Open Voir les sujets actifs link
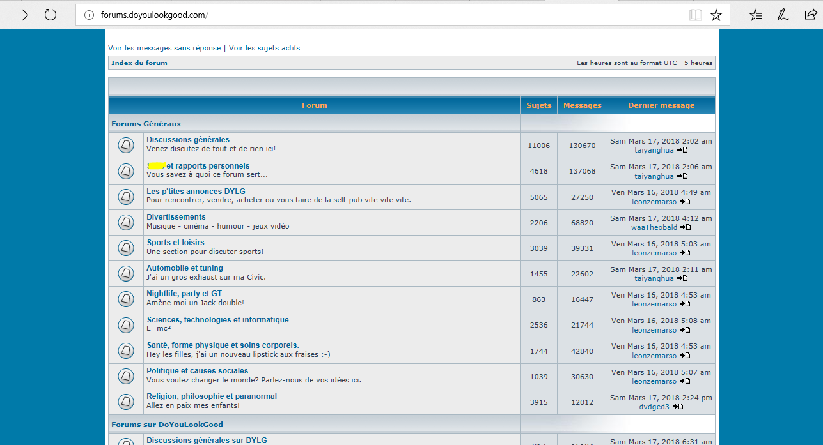The height and width of the screenshot is (445, 823). coord(264,48)
